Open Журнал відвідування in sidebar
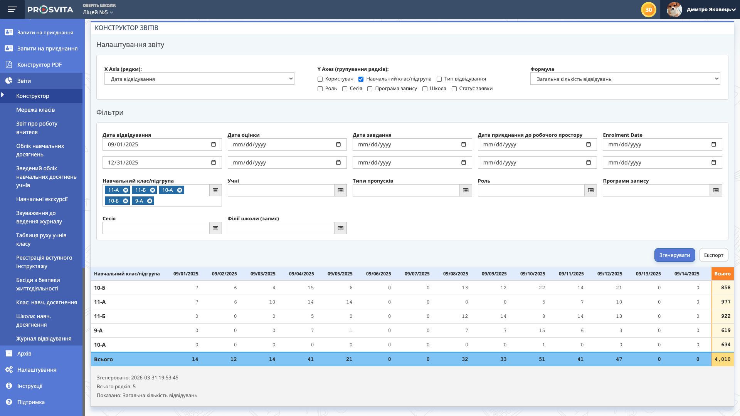 44,339
